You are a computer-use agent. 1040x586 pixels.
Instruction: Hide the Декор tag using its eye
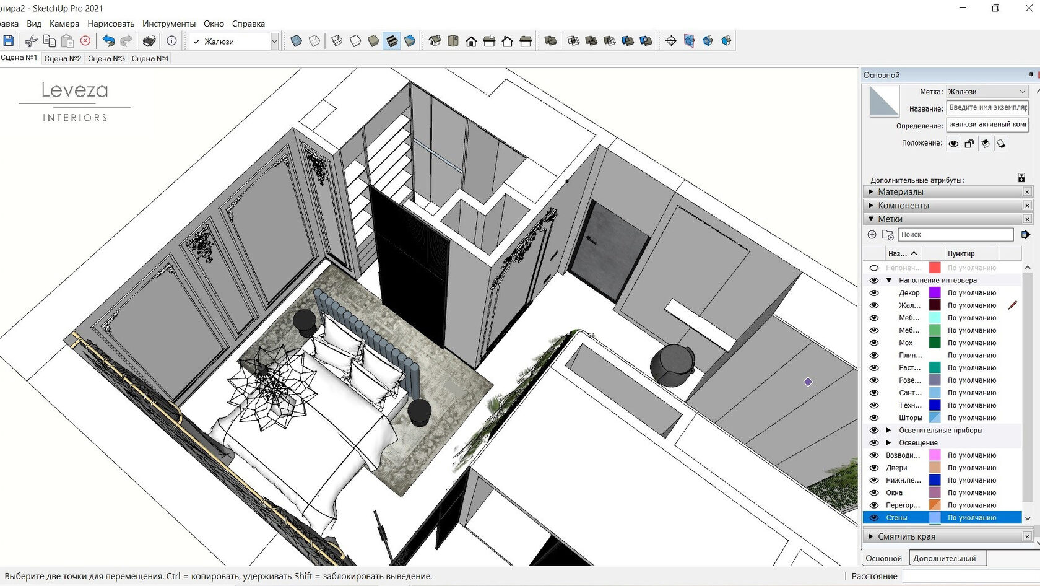coord(874,293)
